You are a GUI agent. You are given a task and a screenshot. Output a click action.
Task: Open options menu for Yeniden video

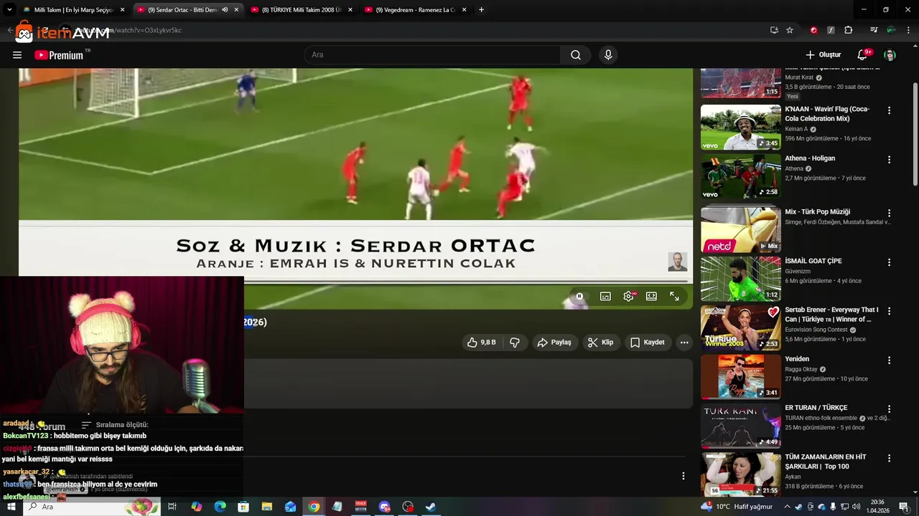coord(889,360)
